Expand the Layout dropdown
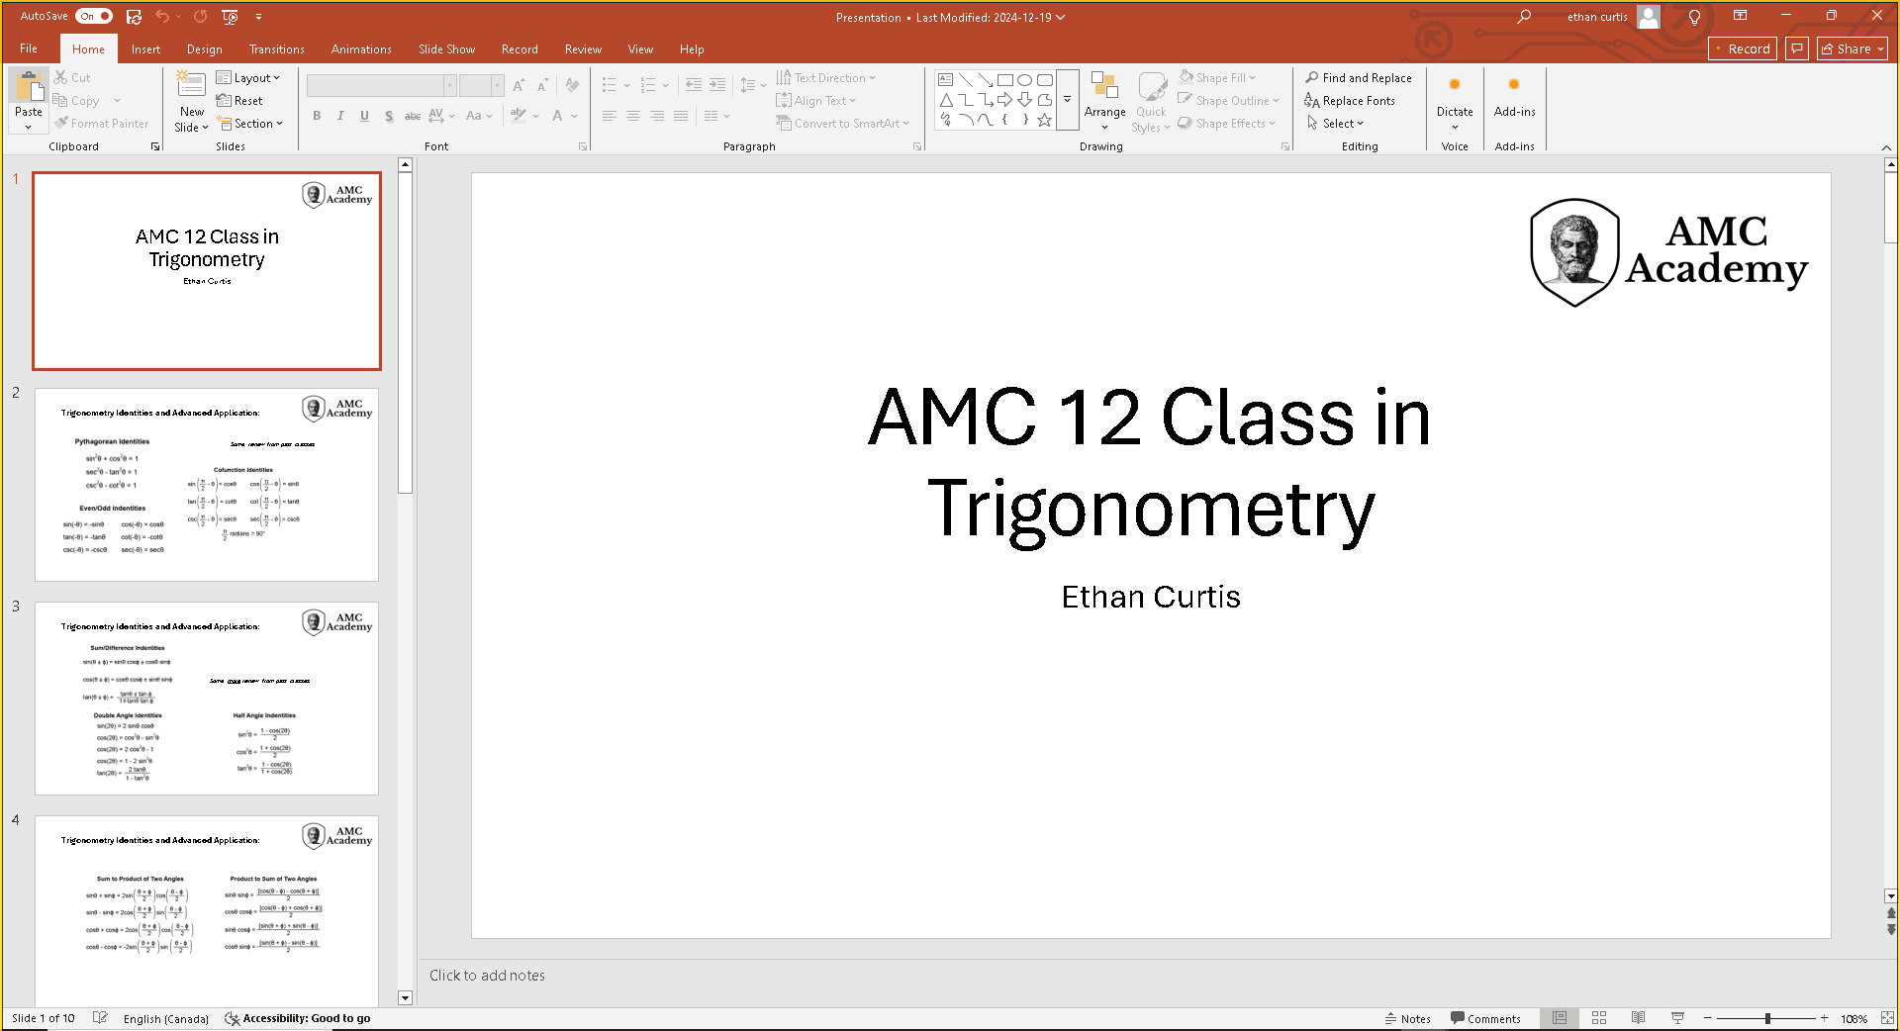This screenshot has width=1900, height=1031. (x=248, y=78)
